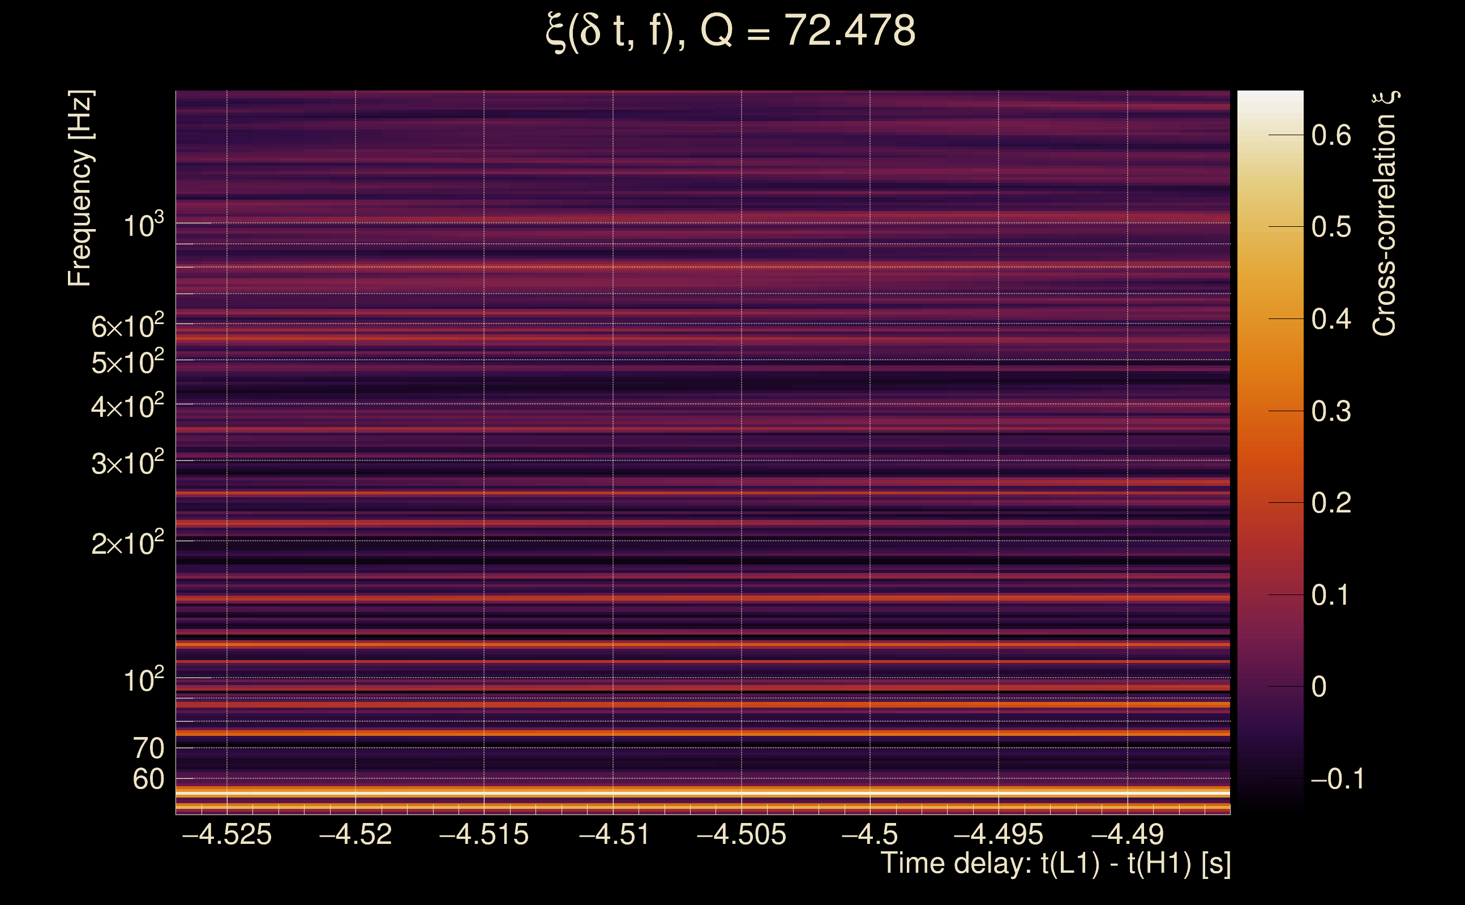Click the Cross-correlation ξ colorbar label
The height and width of the screenshot is (905, 1465).
(1385, 214)
